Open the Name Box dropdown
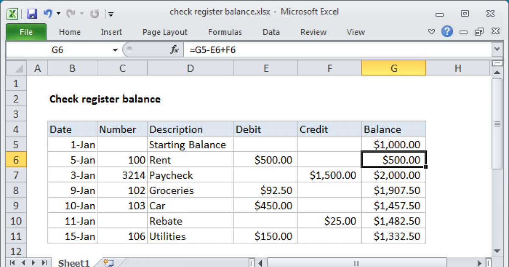 pos(114,49)
